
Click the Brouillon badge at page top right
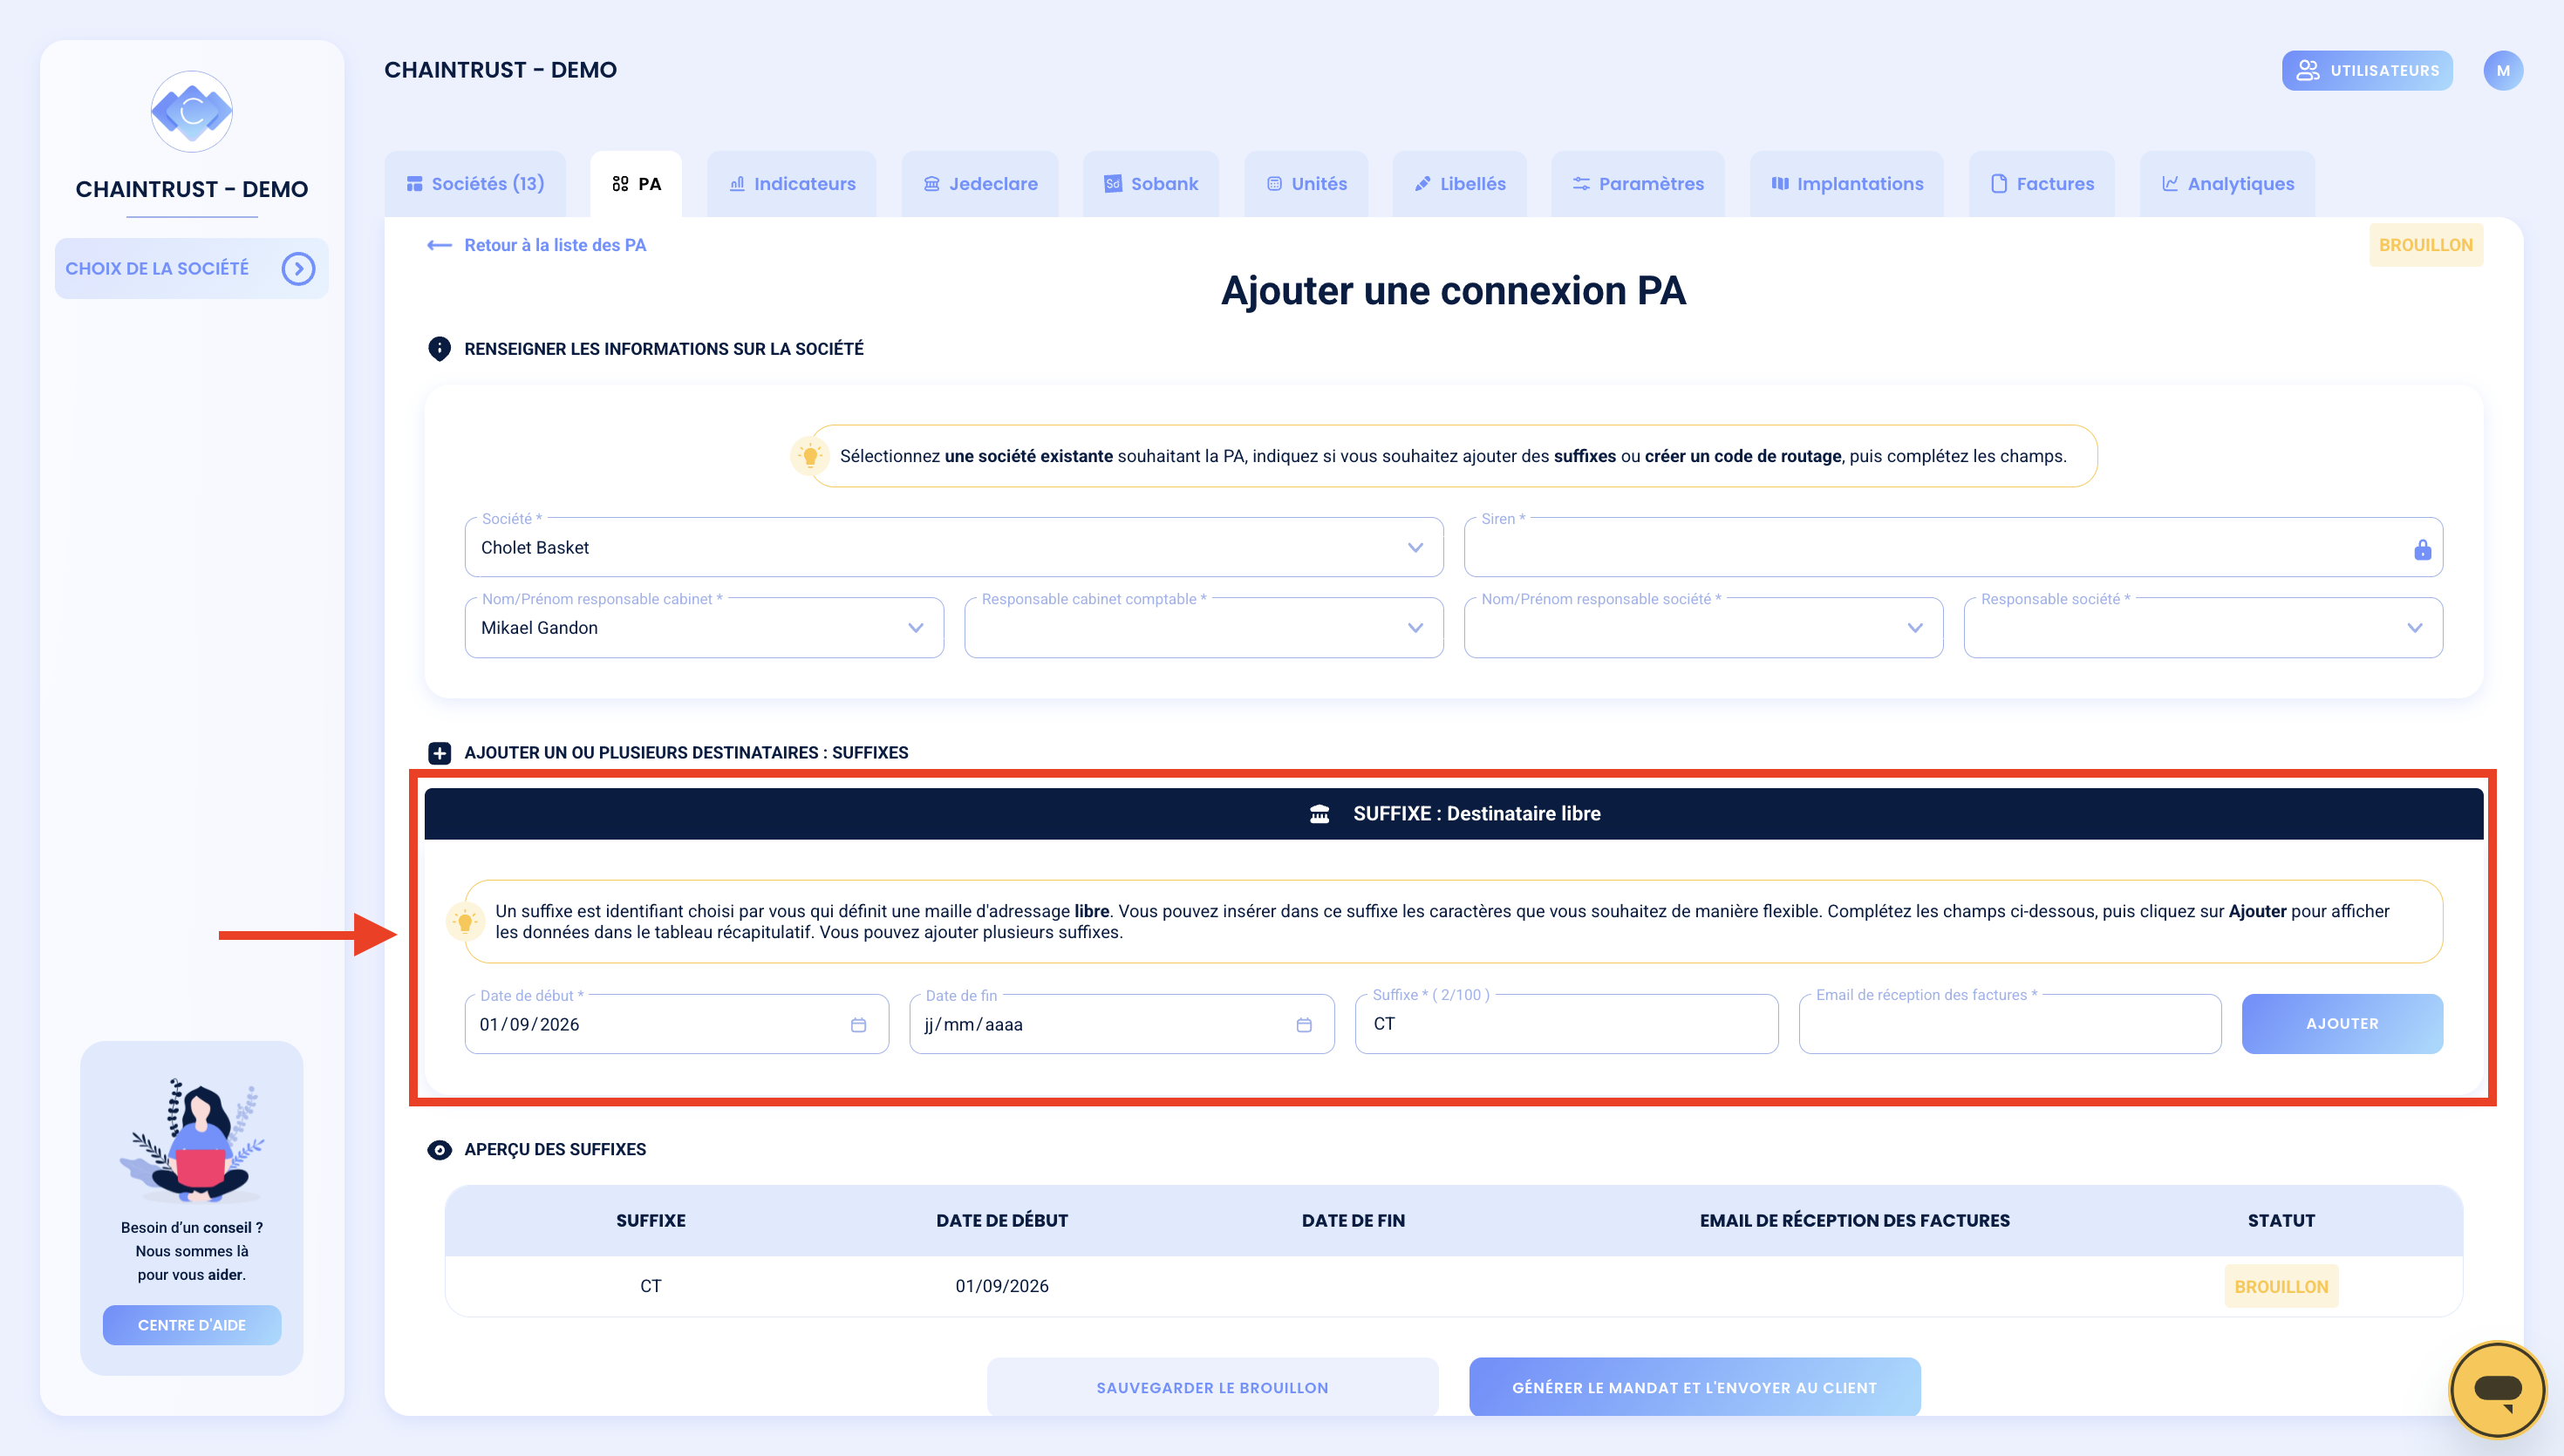(x=2425, y=245)
